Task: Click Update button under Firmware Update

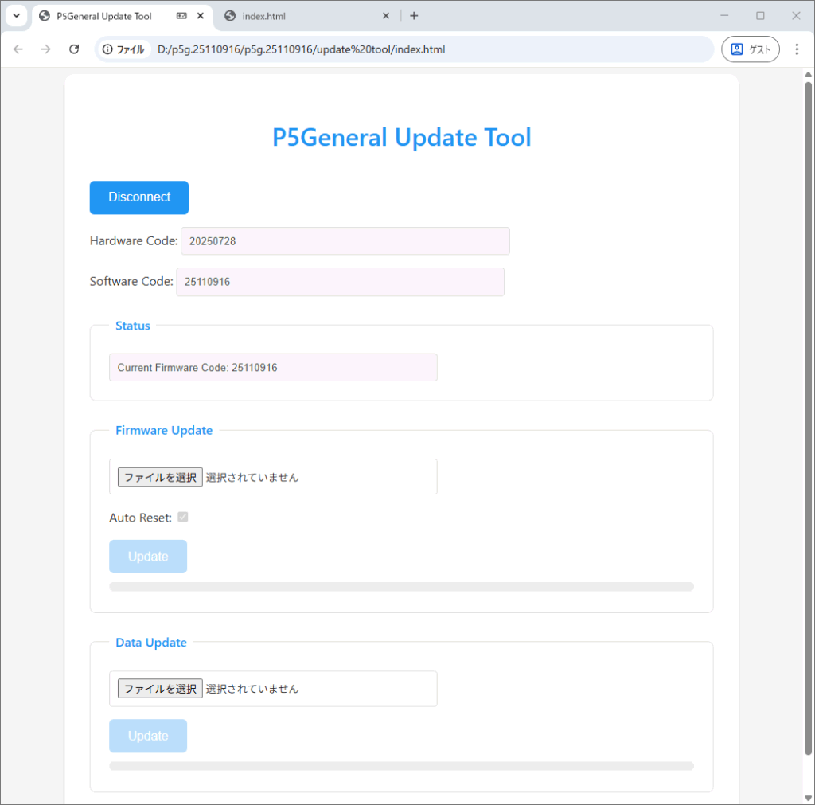Action: (148, 557)
